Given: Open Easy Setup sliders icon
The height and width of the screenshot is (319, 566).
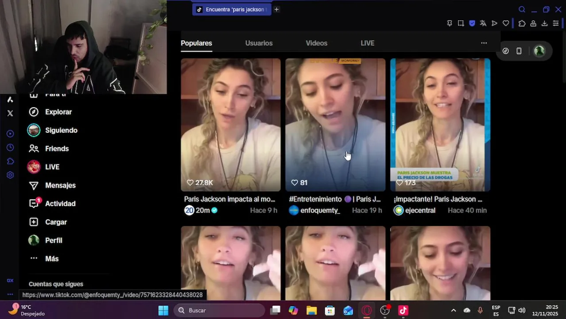Looking at the screenshot, I should click(555, 23).
